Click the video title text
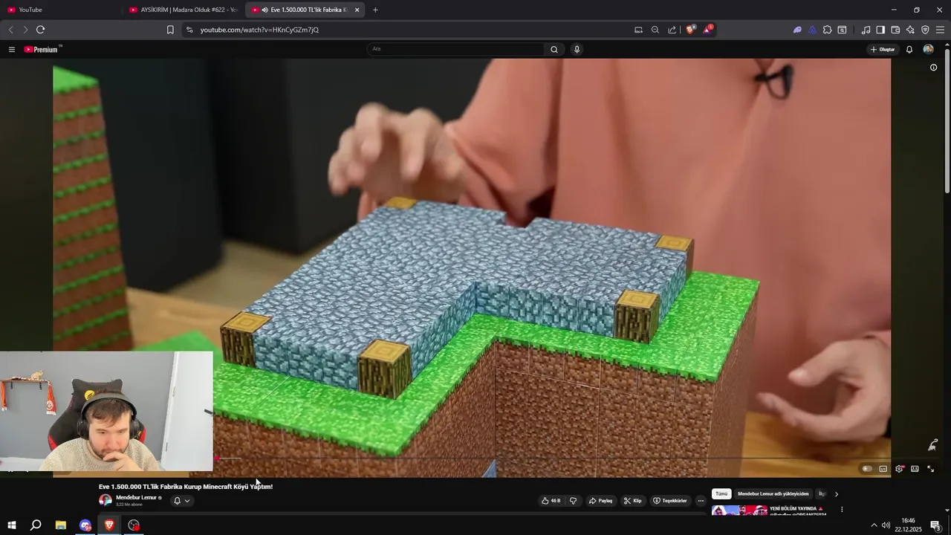This screenshot has width=951, height=535. click(x=186, y=487)
